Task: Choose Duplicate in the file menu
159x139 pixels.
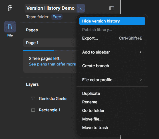Action: click(x=112, y=93)
